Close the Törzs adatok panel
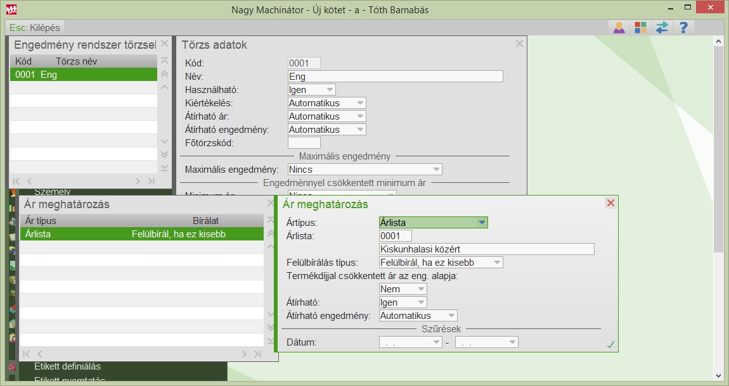This screenshot has height=386, width=729. point(519,44)
